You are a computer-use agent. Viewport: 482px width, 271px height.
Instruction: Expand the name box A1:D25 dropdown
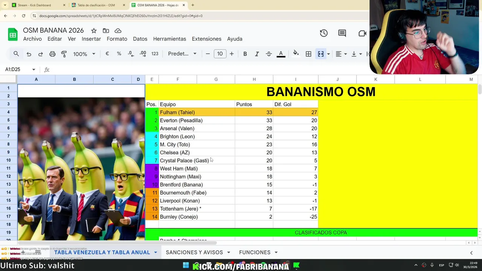click(x=34, y=70)
